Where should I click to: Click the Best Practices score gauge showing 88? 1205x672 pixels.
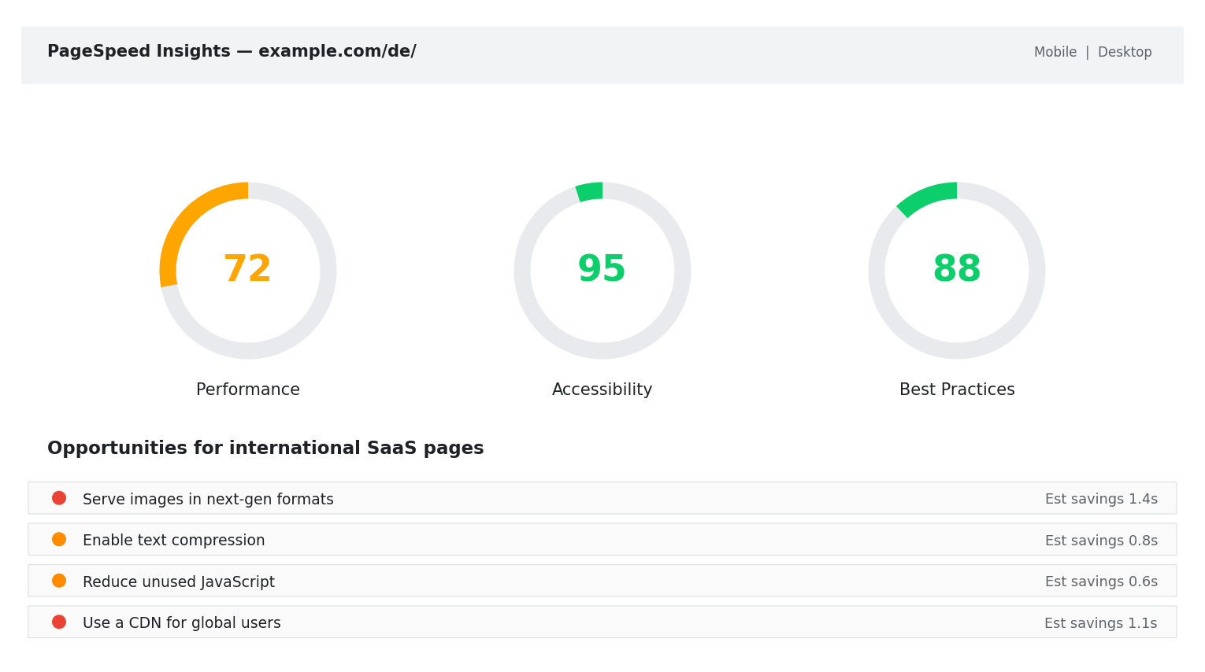pyautogui.click(x=957, y=271)
